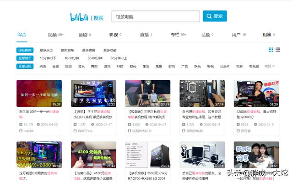Viewport: 293px width, 182px height.
Task: Filter duration to 10分钟以下
Action: click(48, 58)
